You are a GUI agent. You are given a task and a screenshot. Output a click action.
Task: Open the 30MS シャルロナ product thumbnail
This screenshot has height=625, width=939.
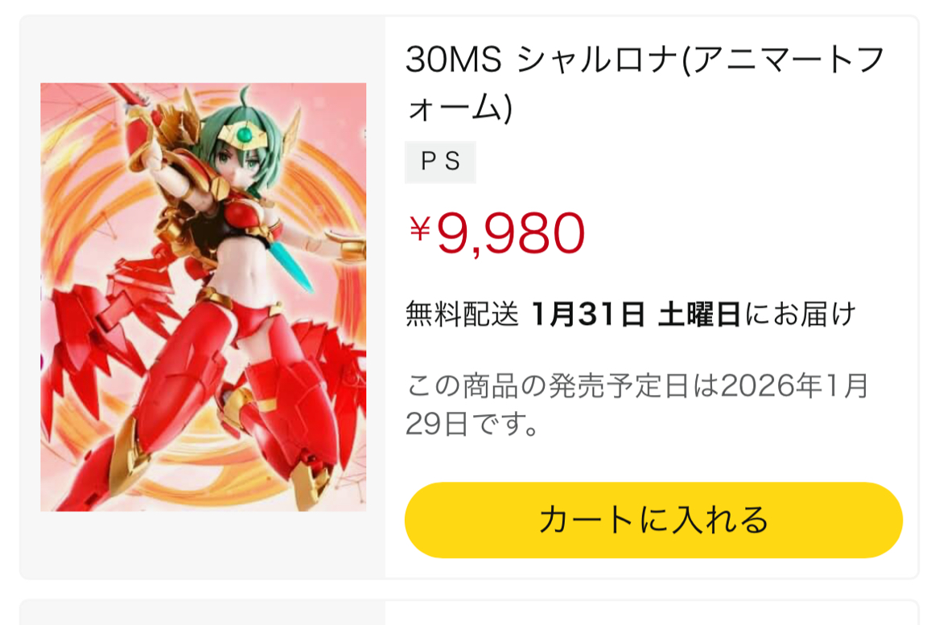(203, 297)
